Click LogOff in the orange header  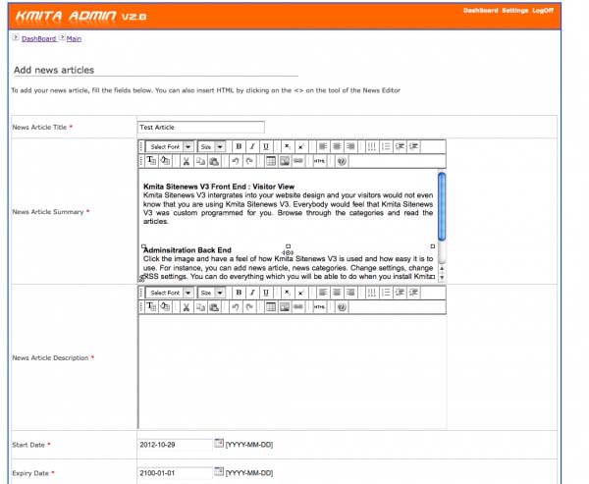pyautogui.click(x=543, y=11)
